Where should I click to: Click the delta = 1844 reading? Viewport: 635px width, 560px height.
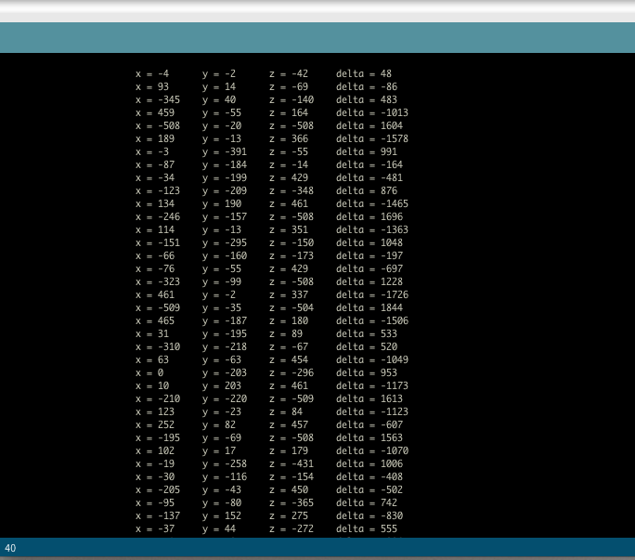pos(369,307)
